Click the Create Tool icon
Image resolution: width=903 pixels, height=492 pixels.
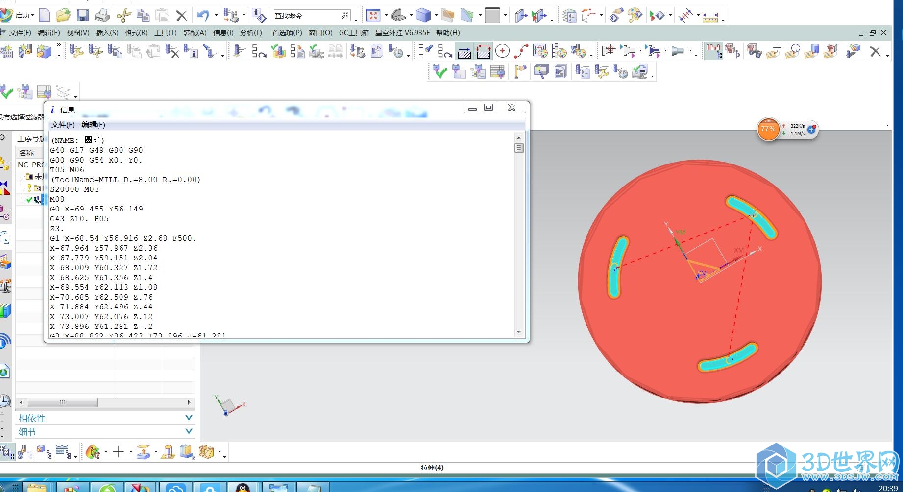[x=25, y=51]
